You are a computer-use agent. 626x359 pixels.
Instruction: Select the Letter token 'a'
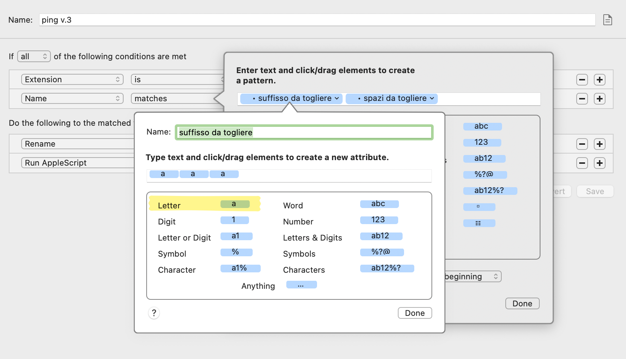pos(235,204)
